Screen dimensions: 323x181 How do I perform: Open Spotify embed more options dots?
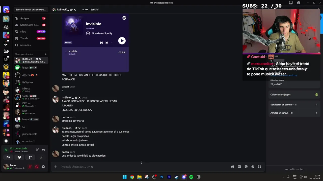click(113, 42)
